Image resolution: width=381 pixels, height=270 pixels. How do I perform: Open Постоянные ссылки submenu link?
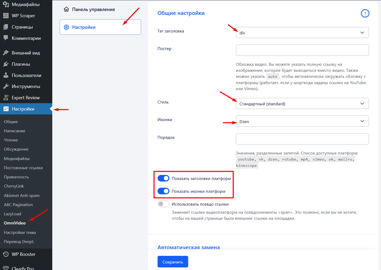(23, 168)
